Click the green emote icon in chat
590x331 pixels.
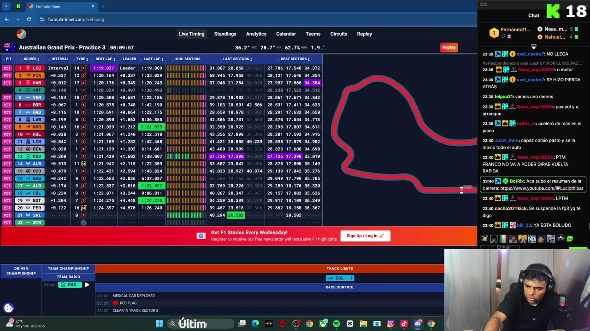click(570, 239)
